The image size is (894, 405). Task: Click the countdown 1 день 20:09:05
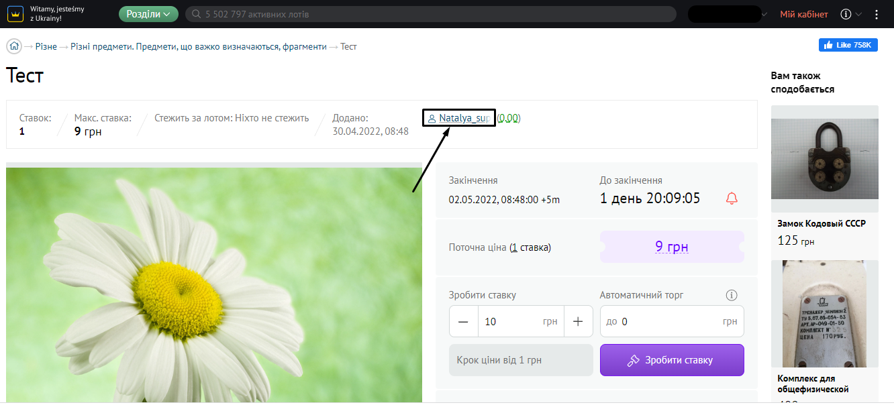[x=650, y=198]
